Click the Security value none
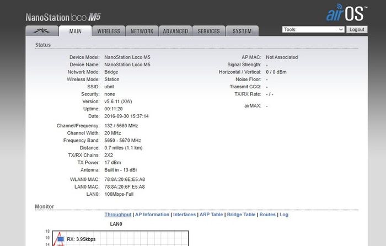 pyautogui.click(x=110, y=94)
